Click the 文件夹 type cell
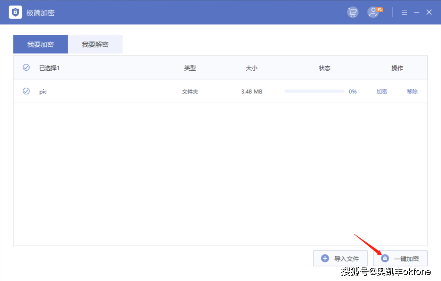Screen dimensions: 441x281 tap(190, 91)
